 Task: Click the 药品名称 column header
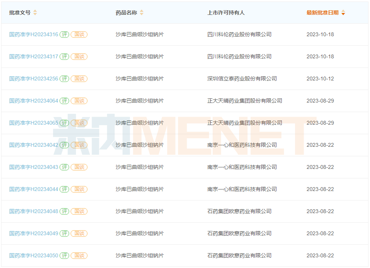coord(126,13)
